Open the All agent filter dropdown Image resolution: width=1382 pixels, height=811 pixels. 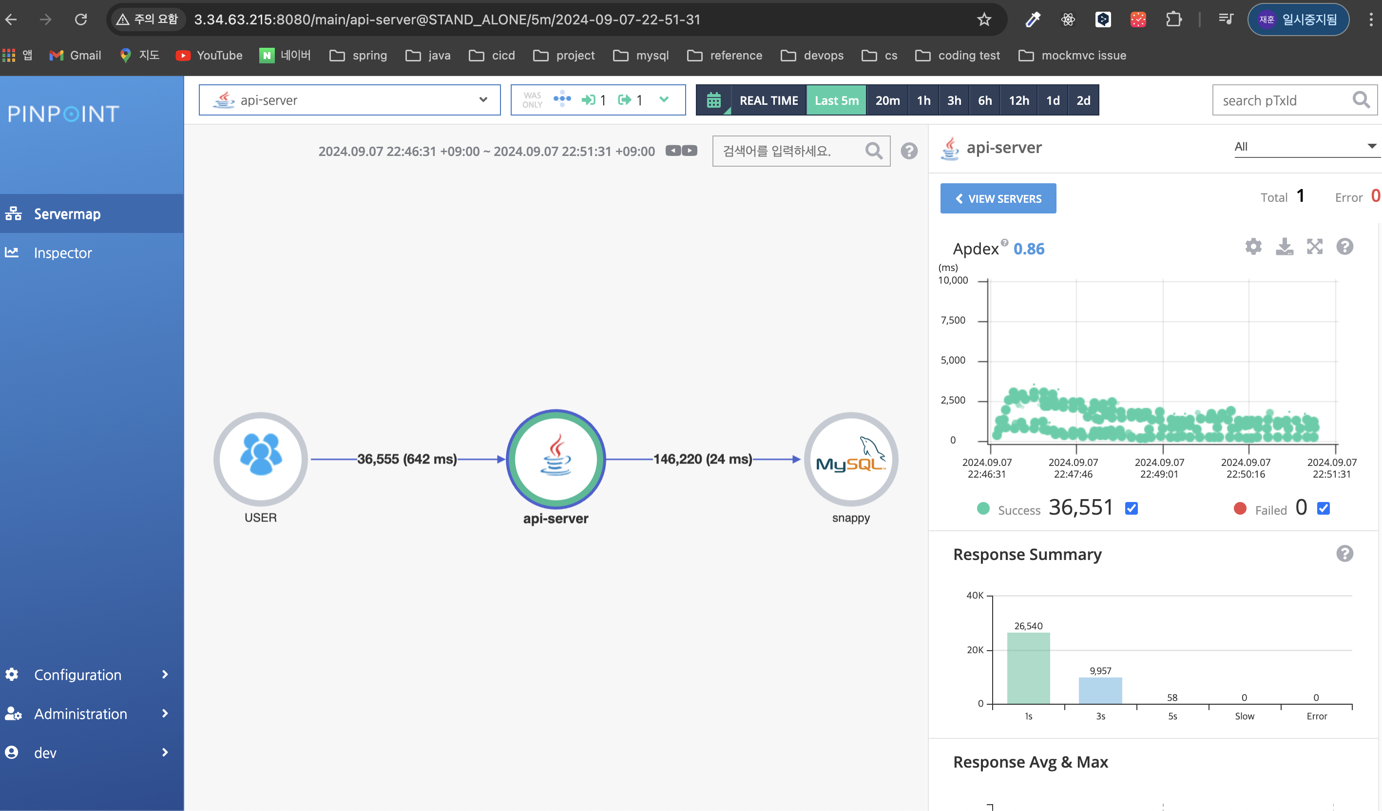(x=1304, y=146)
